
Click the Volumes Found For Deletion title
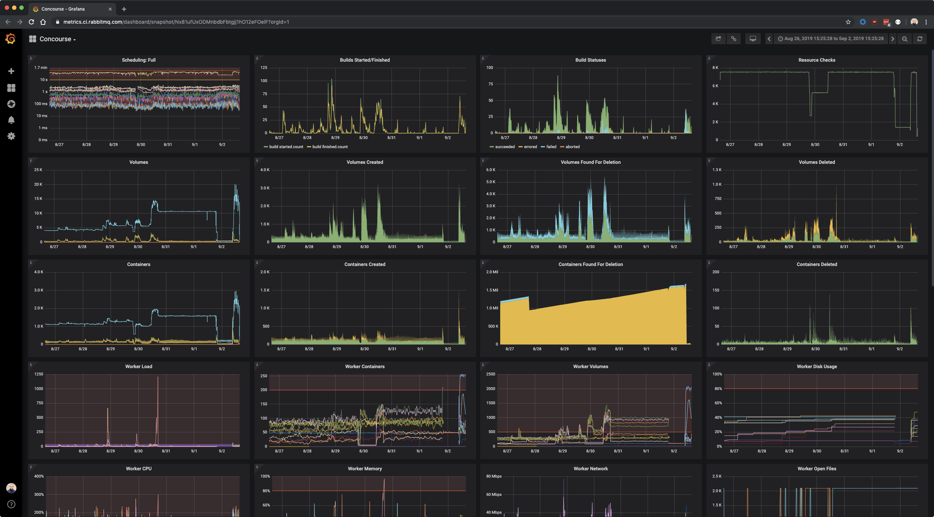(591, 162)
